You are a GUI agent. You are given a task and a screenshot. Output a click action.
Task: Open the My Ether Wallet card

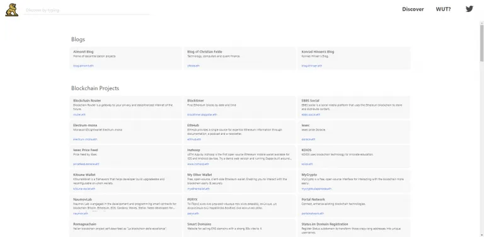tap(240, 181)
